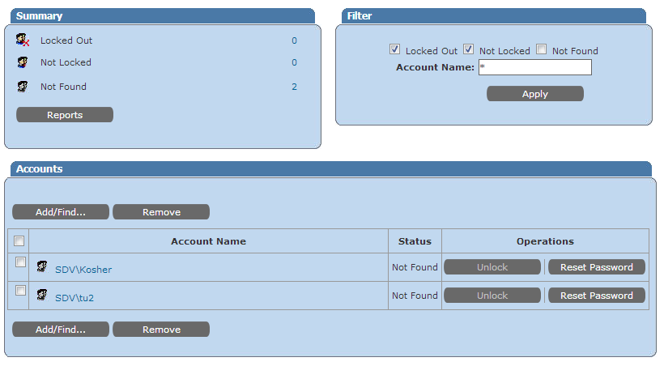The image size is (664, 366).
Task: Open the SDV\tu2 account link
Action: tap(74, 298)
